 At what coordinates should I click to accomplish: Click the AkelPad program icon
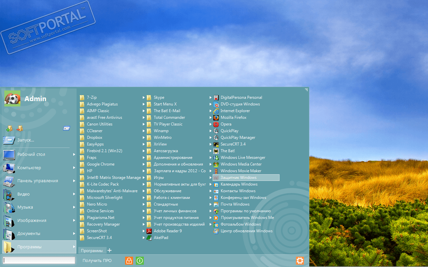tap(149, 238)
